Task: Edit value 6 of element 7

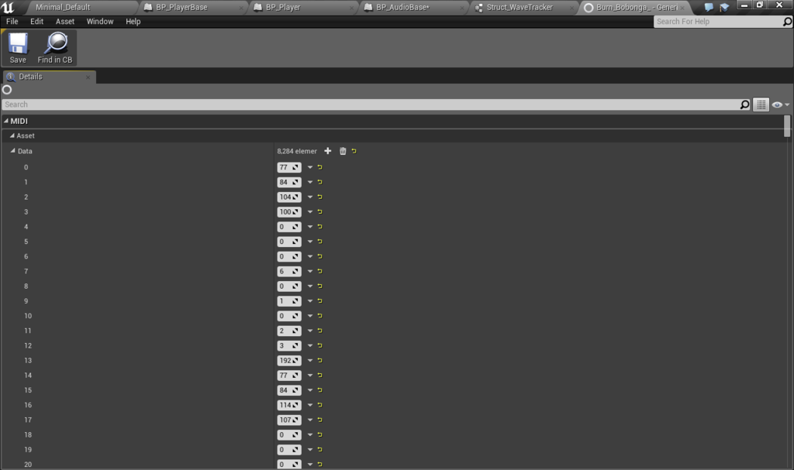Action: pyautogui.click(x=289, y=271)
